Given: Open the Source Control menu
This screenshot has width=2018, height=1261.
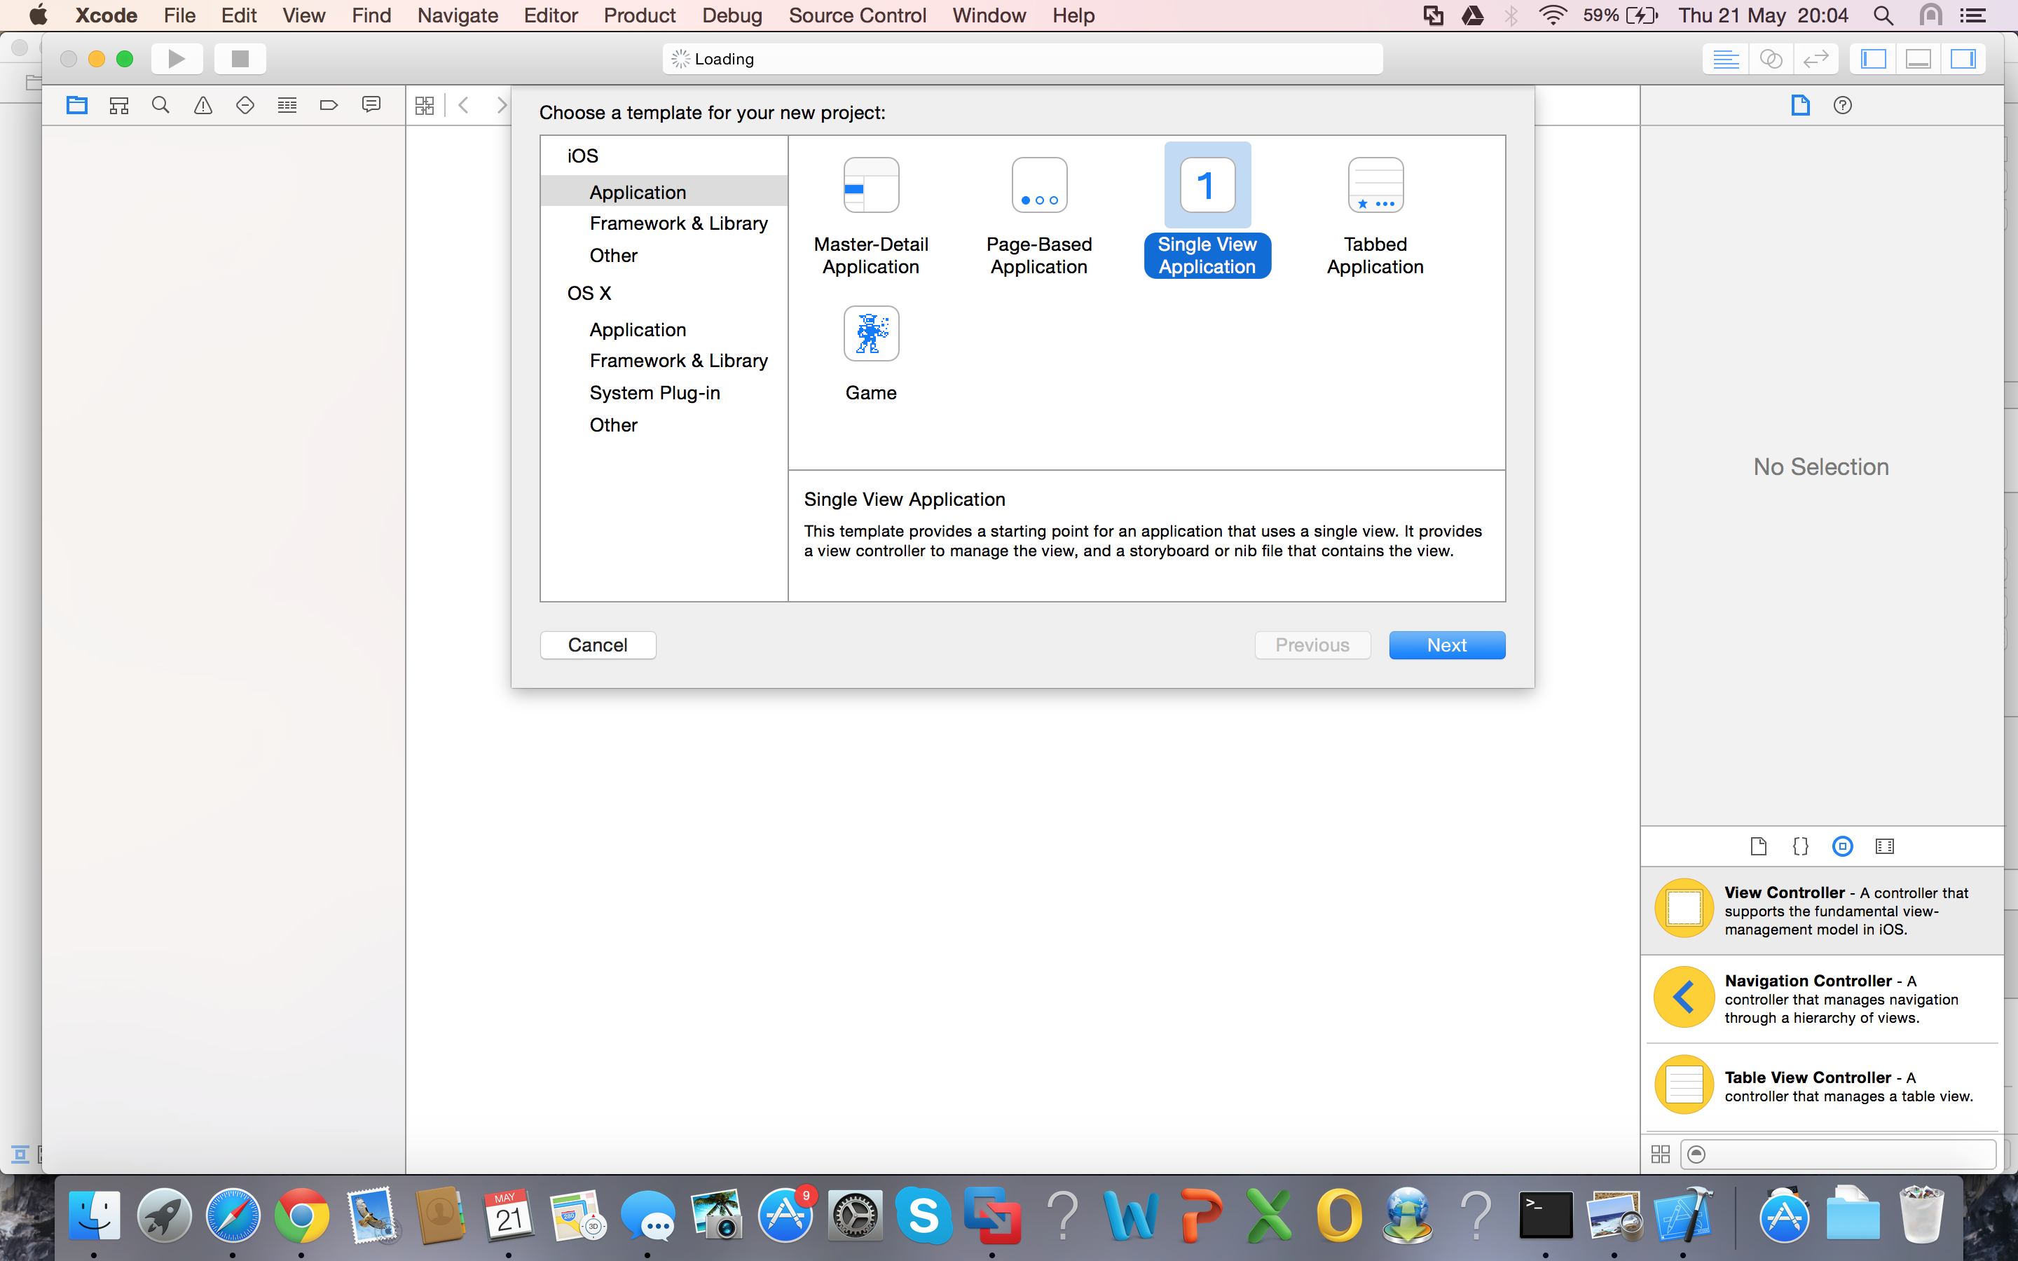Looking at the screenshot, I should click(856, 15).
